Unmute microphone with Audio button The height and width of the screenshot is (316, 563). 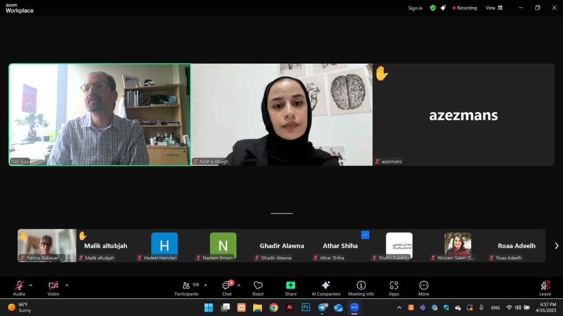pos(19,288)
